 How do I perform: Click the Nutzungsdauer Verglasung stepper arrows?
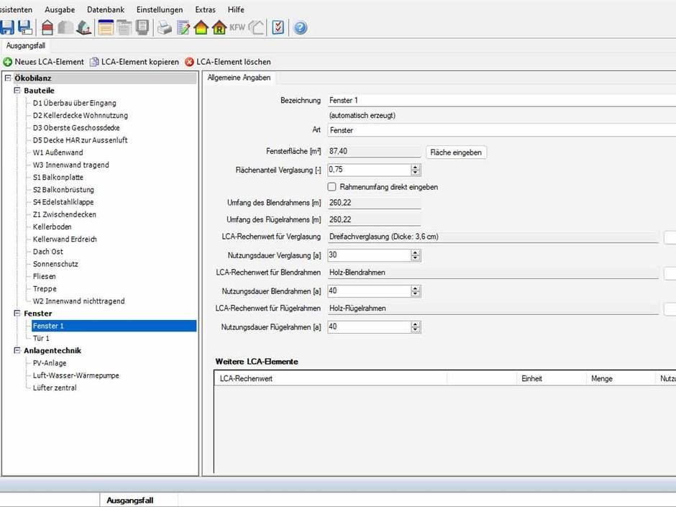415,255
